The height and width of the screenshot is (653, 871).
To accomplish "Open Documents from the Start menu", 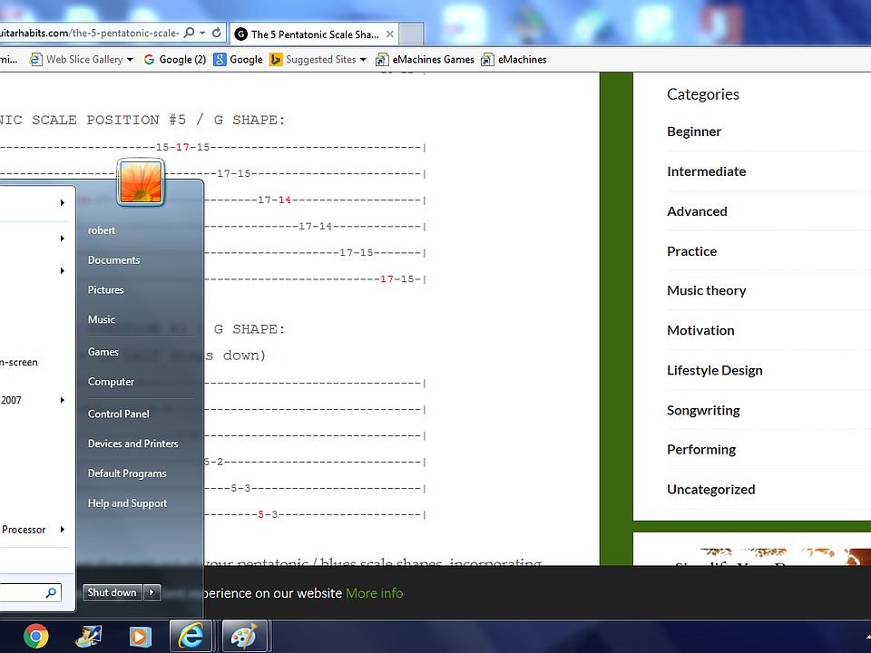I will (114, 260).
